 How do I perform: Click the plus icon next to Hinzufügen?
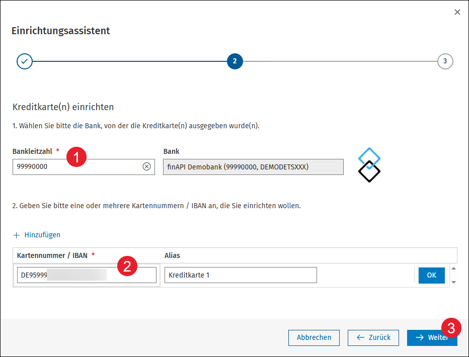pyautogui.click(x=16, y=235)
